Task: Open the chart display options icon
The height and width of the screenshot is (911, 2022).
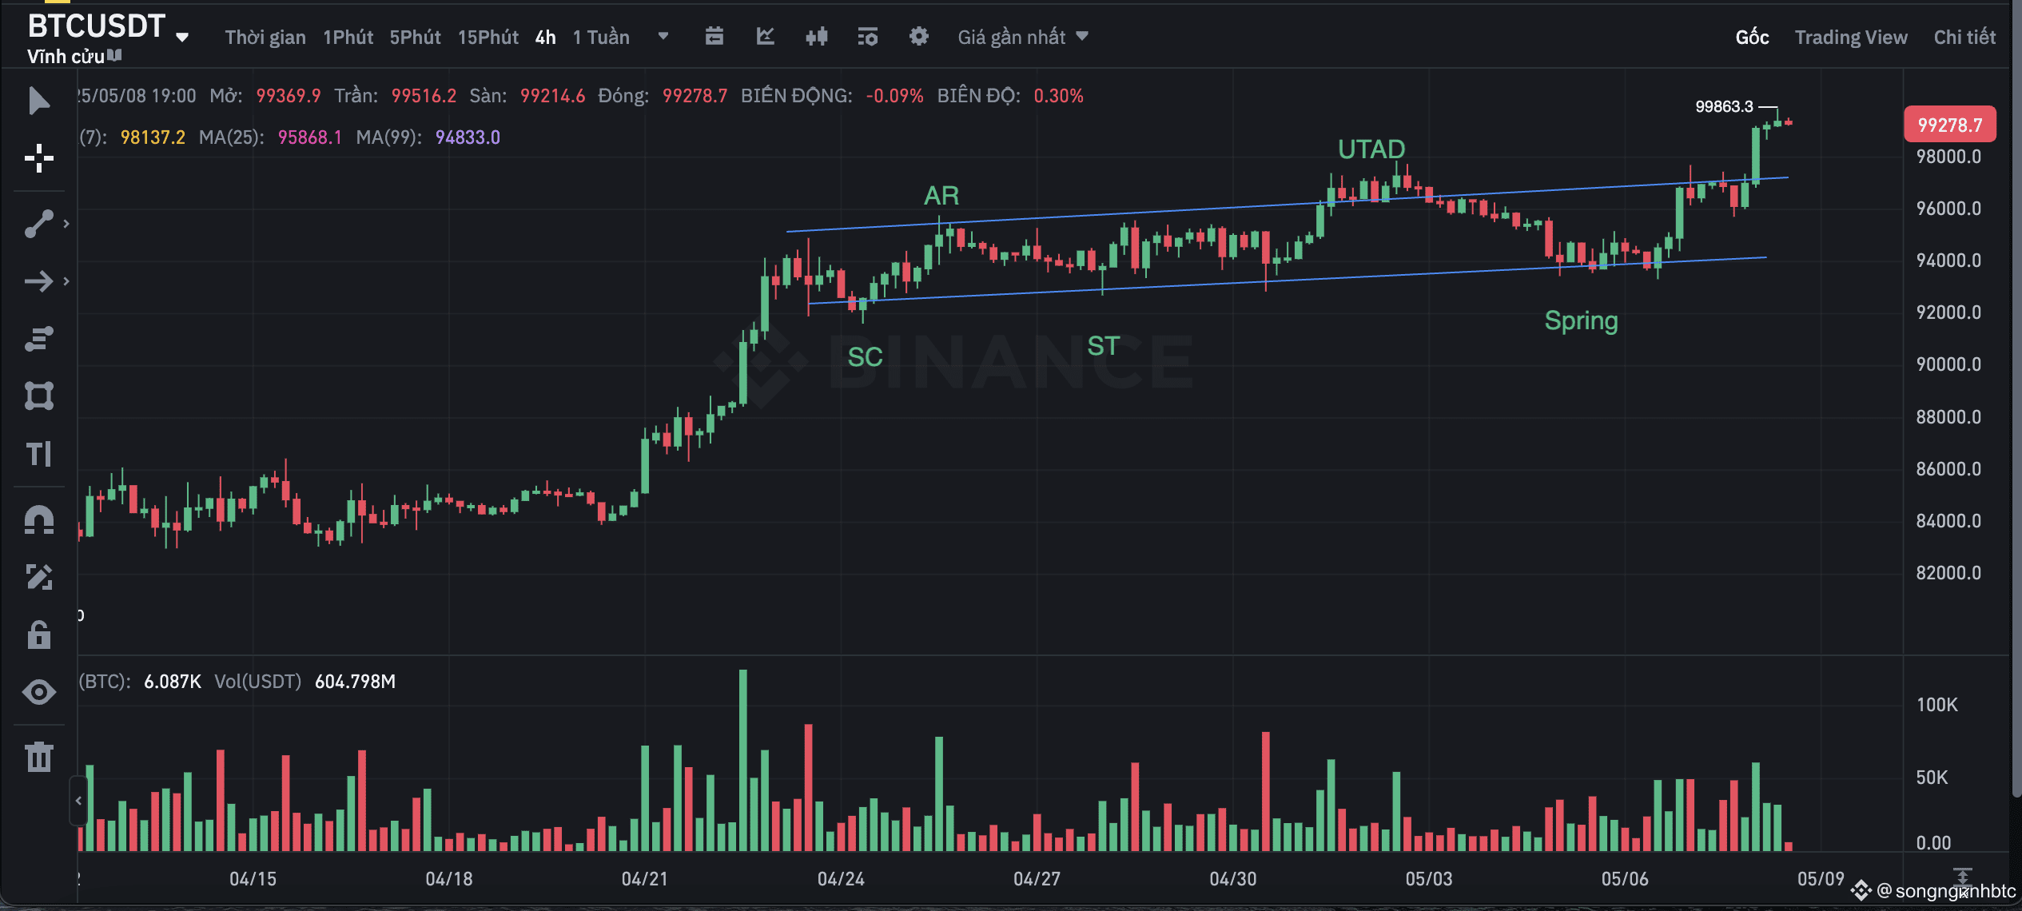Action: point(868,36)
